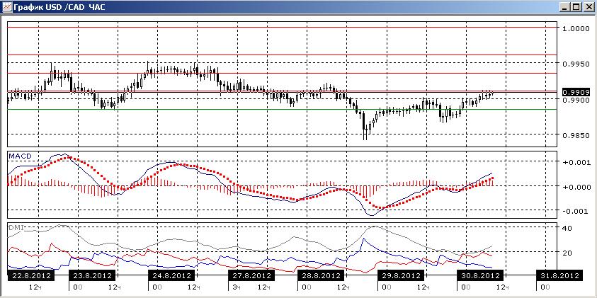
Task: Click the MACD indicator label
Action: 18,156
